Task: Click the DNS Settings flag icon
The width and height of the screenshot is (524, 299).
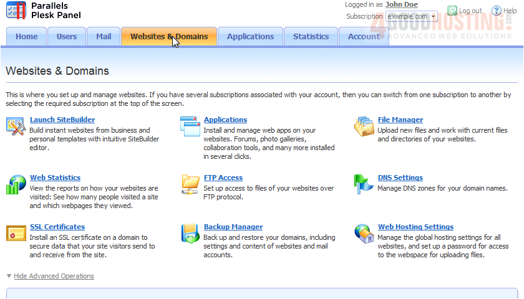Action: (x=364, y=184)
